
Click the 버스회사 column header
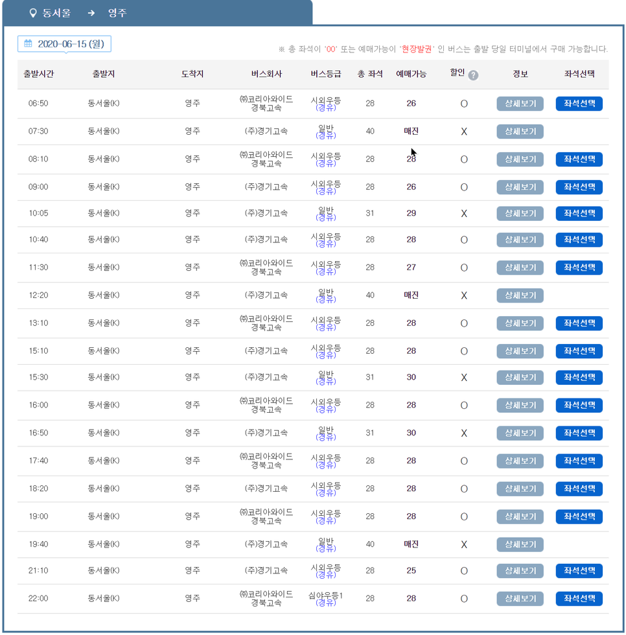[266, 74]
